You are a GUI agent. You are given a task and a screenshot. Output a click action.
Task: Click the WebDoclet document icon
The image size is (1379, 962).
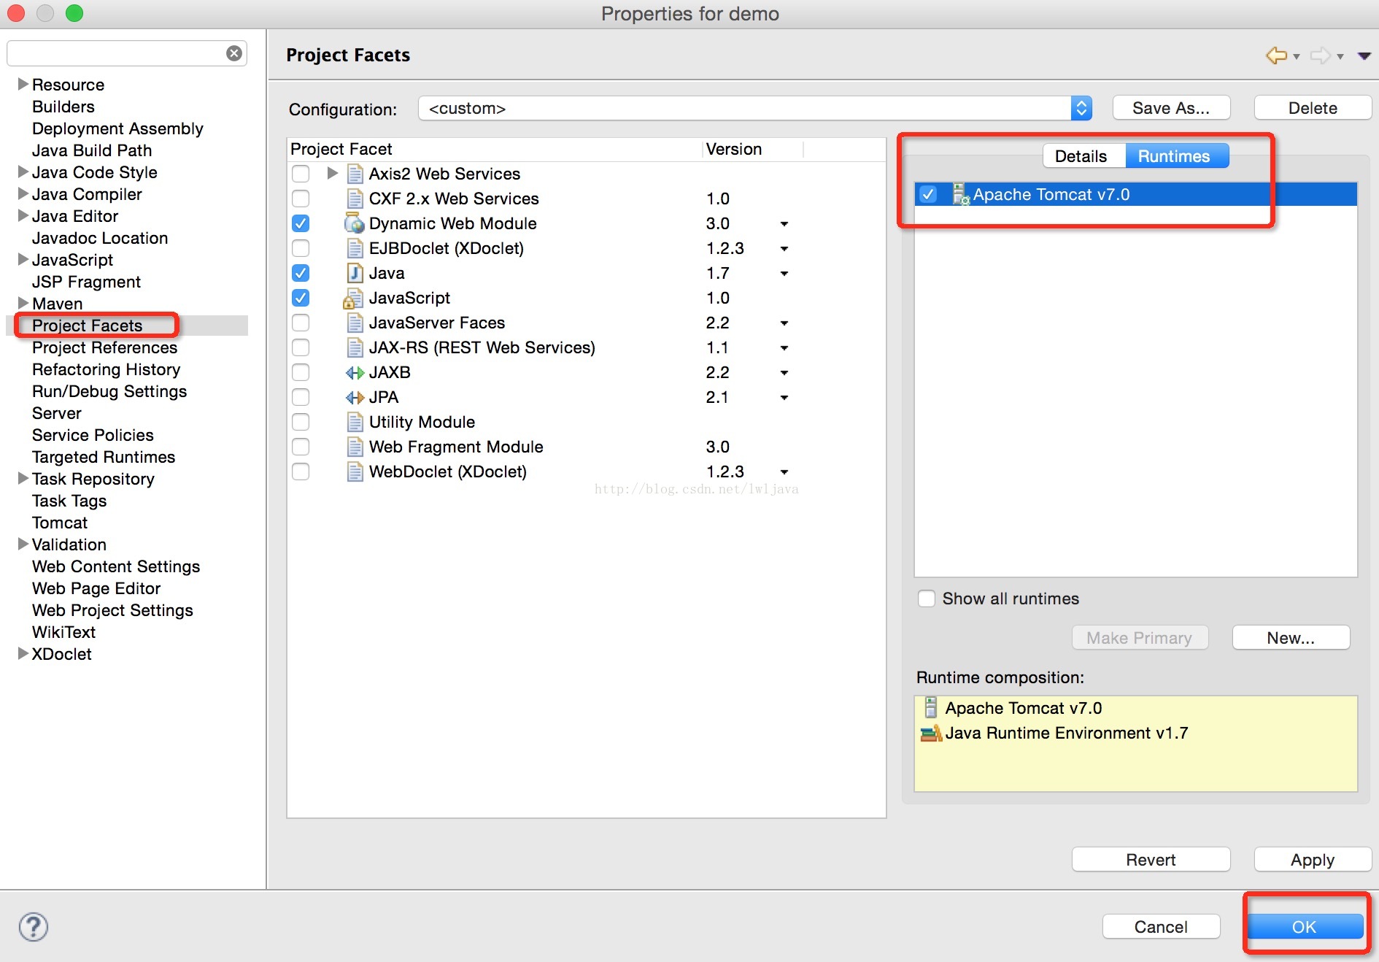(355, 472)
